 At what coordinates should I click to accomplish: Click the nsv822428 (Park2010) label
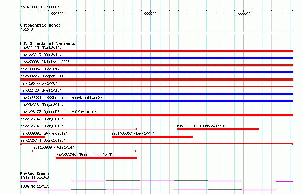pos(41,90)
